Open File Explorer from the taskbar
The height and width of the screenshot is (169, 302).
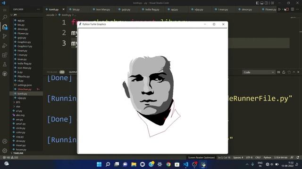click(134, 164)
